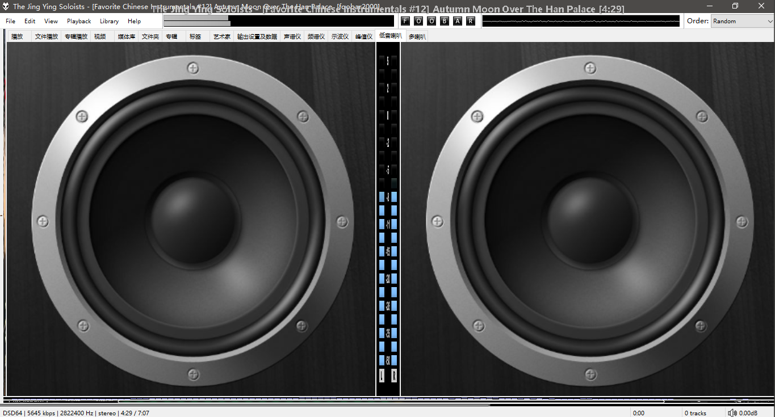Click the waveform display next to FOOBAR buttons
Screen dimensions: 775x417
(x=580, y=21)
